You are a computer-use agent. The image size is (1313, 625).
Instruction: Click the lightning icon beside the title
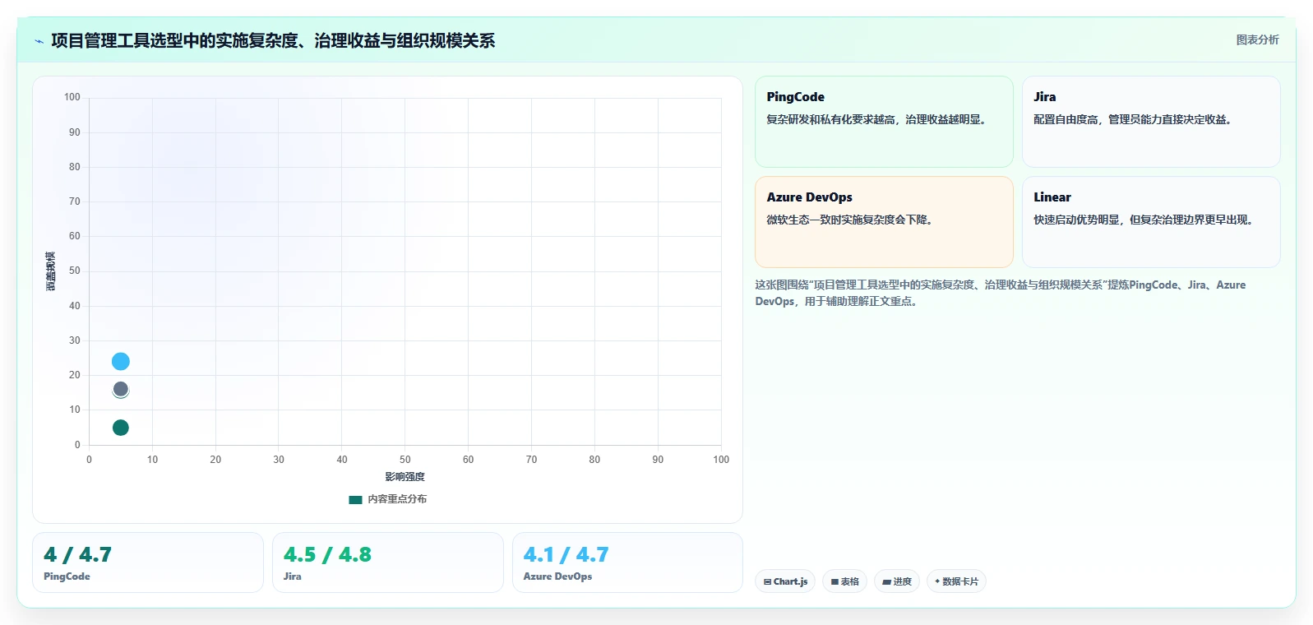tap(39, 41)
